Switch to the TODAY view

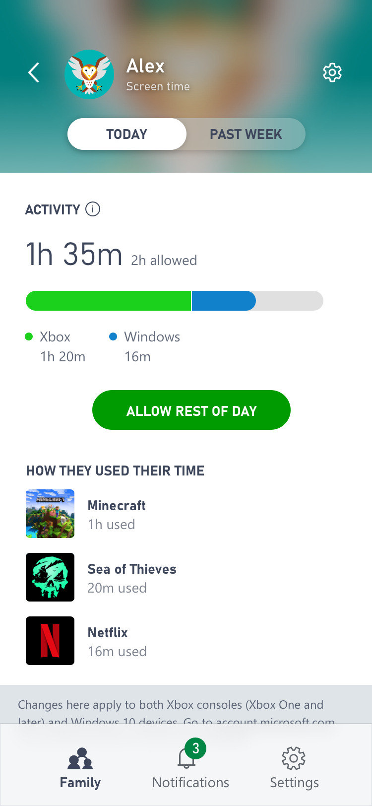pyautogui.click(x=127, y=134)
